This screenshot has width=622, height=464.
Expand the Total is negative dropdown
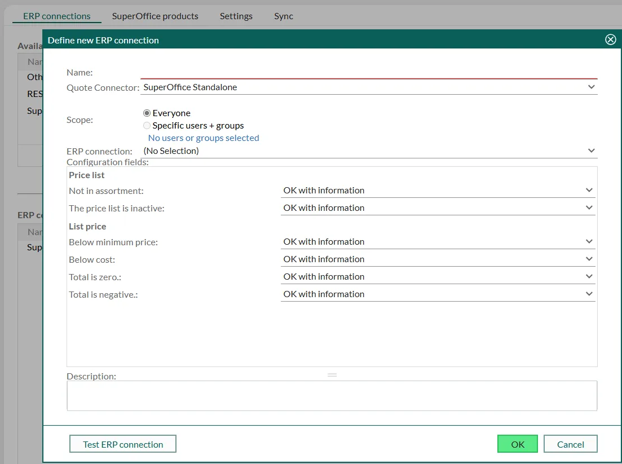(x=589, y=294)
